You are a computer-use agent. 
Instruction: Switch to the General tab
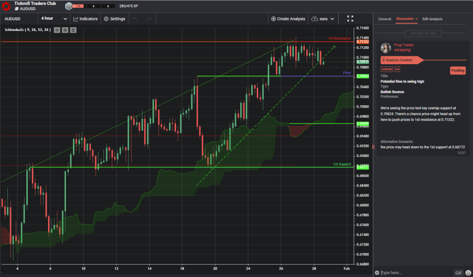384,19
